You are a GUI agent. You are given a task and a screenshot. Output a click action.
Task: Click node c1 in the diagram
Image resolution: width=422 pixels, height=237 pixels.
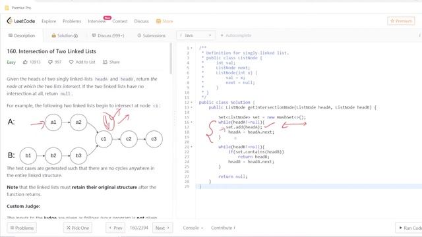(104, 139)
